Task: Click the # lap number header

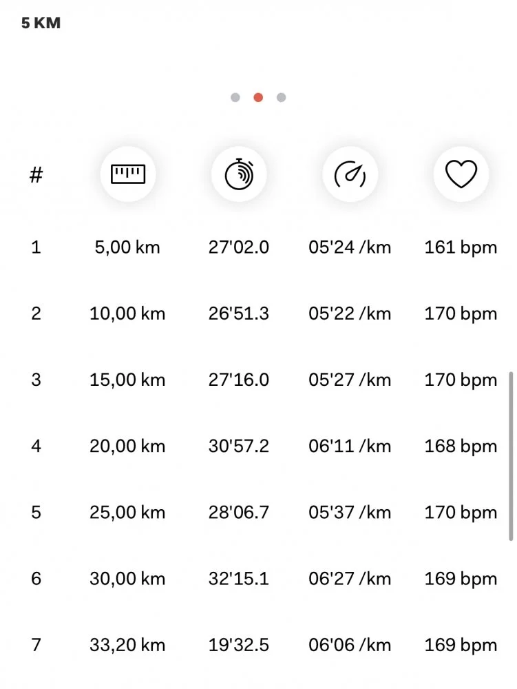Action: coord(36,175)
